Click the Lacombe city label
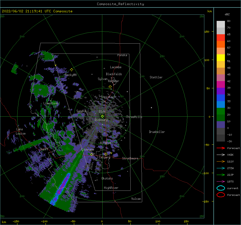The image size is (241, 225). coord(116,67)
